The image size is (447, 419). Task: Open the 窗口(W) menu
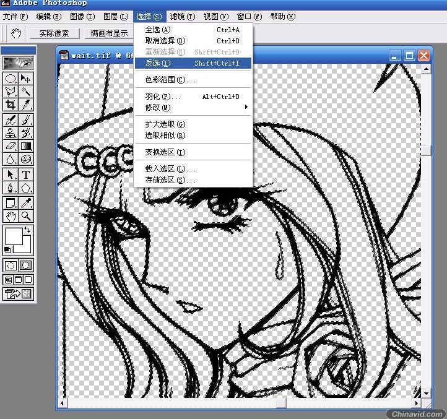[250, 17]
